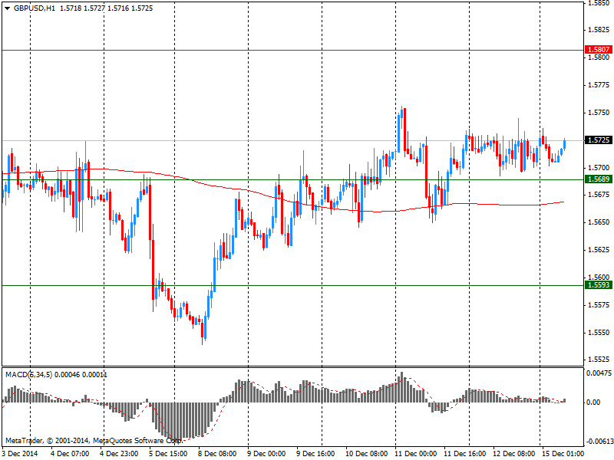Select the green 1.5593 price tag
Viewport: 614px width, 460px height.
[598, 285]
